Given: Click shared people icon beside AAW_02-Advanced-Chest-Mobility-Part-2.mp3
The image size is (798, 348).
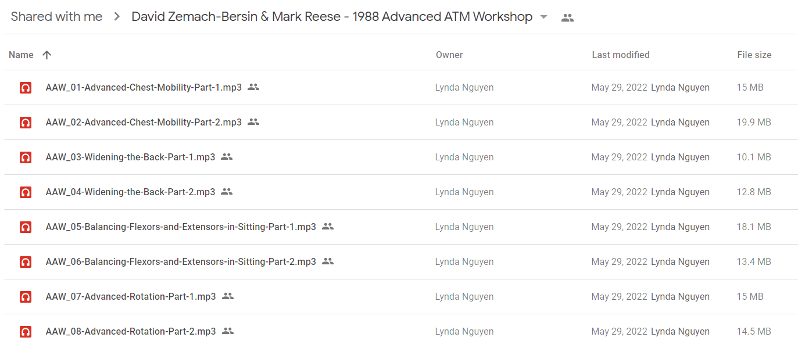Looking at the screenshot, I should point(253,122).
